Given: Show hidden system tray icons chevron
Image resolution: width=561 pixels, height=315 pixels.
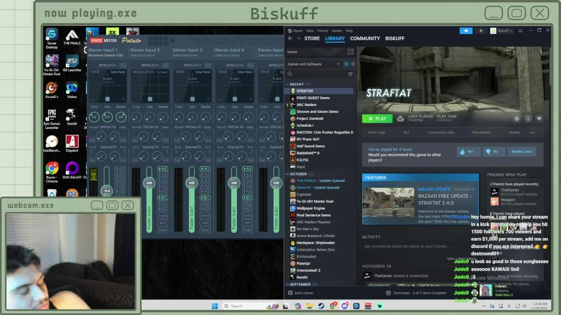Looking at the screenshot, I should point(483,306).
